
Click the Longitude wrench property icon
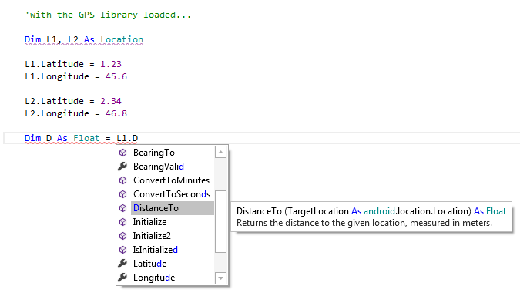[x=122, y=277]
